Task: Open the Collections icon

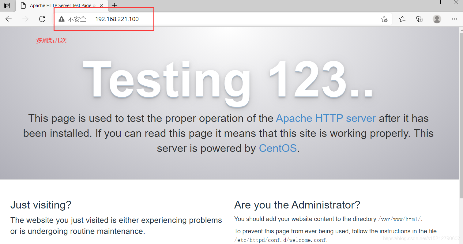Action: pos(420,19)
